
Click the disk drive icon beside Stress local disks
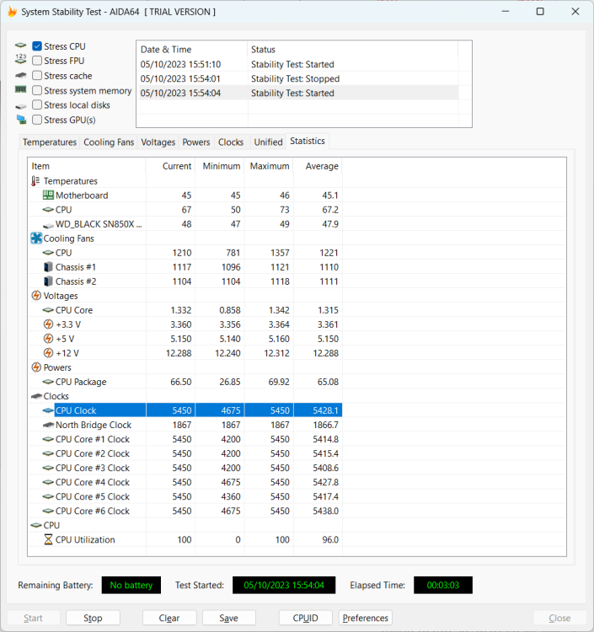(20, 106)
